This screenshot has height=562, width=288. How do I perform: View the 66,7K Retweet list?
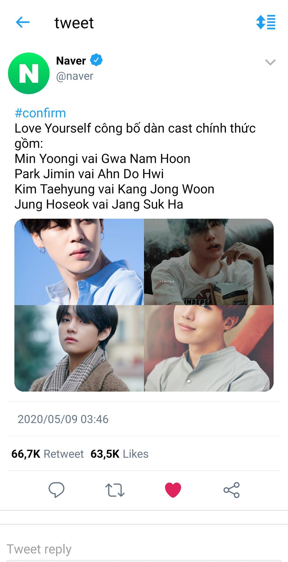(x=47, y=454)
